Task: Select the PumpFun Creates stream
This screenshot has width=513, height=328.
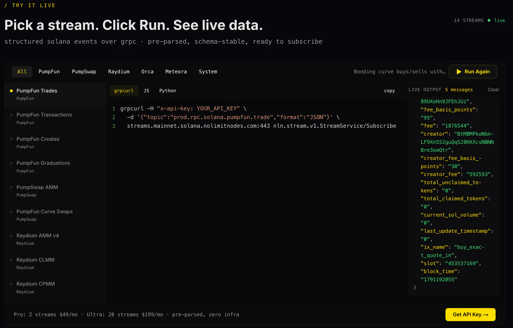Action: tap(55, 143)
